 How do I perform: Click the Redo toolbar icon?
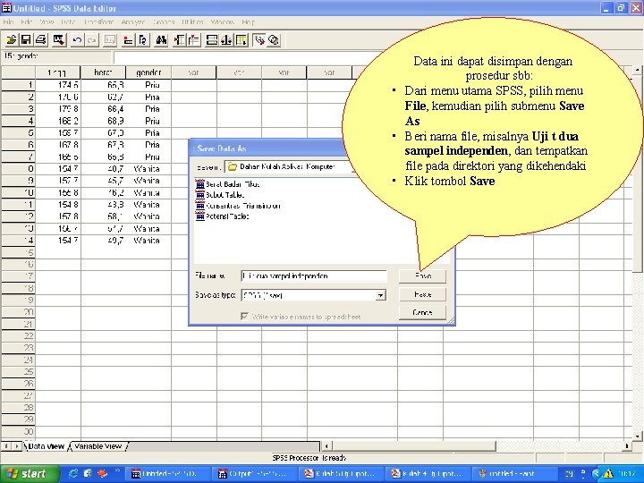tap(91, 40)
